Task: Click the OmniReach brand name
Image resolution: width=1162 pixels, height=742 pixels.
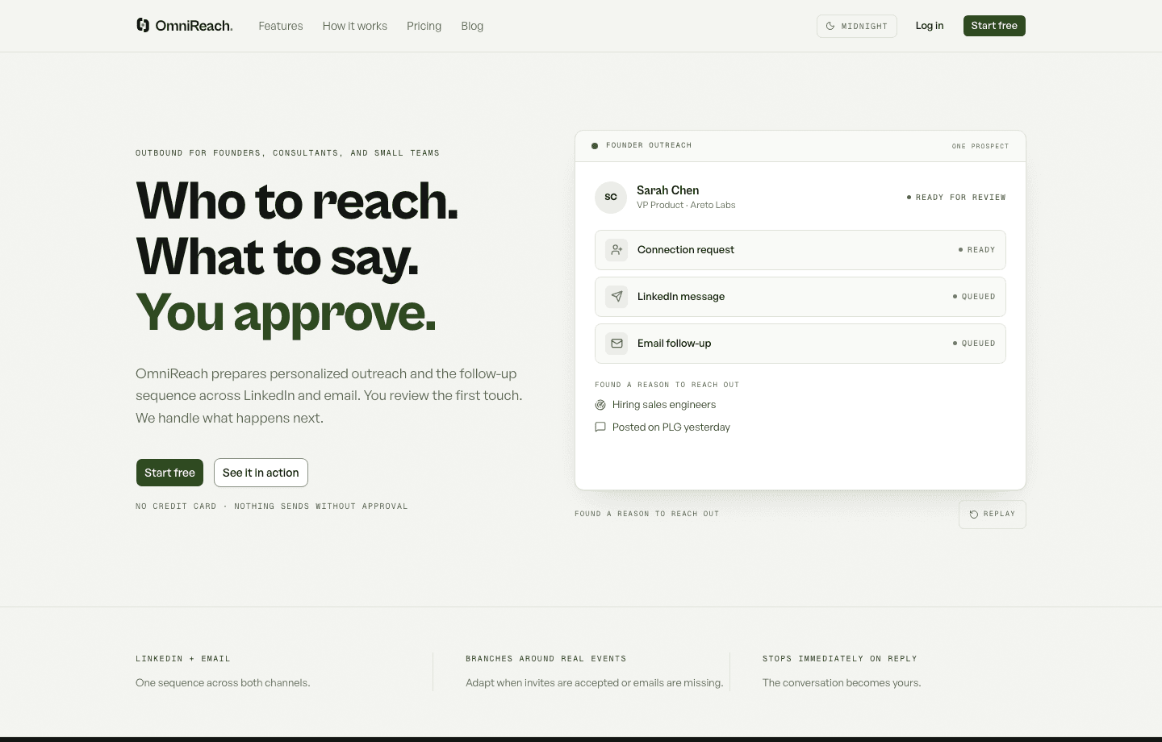Action: pos(194,26)
